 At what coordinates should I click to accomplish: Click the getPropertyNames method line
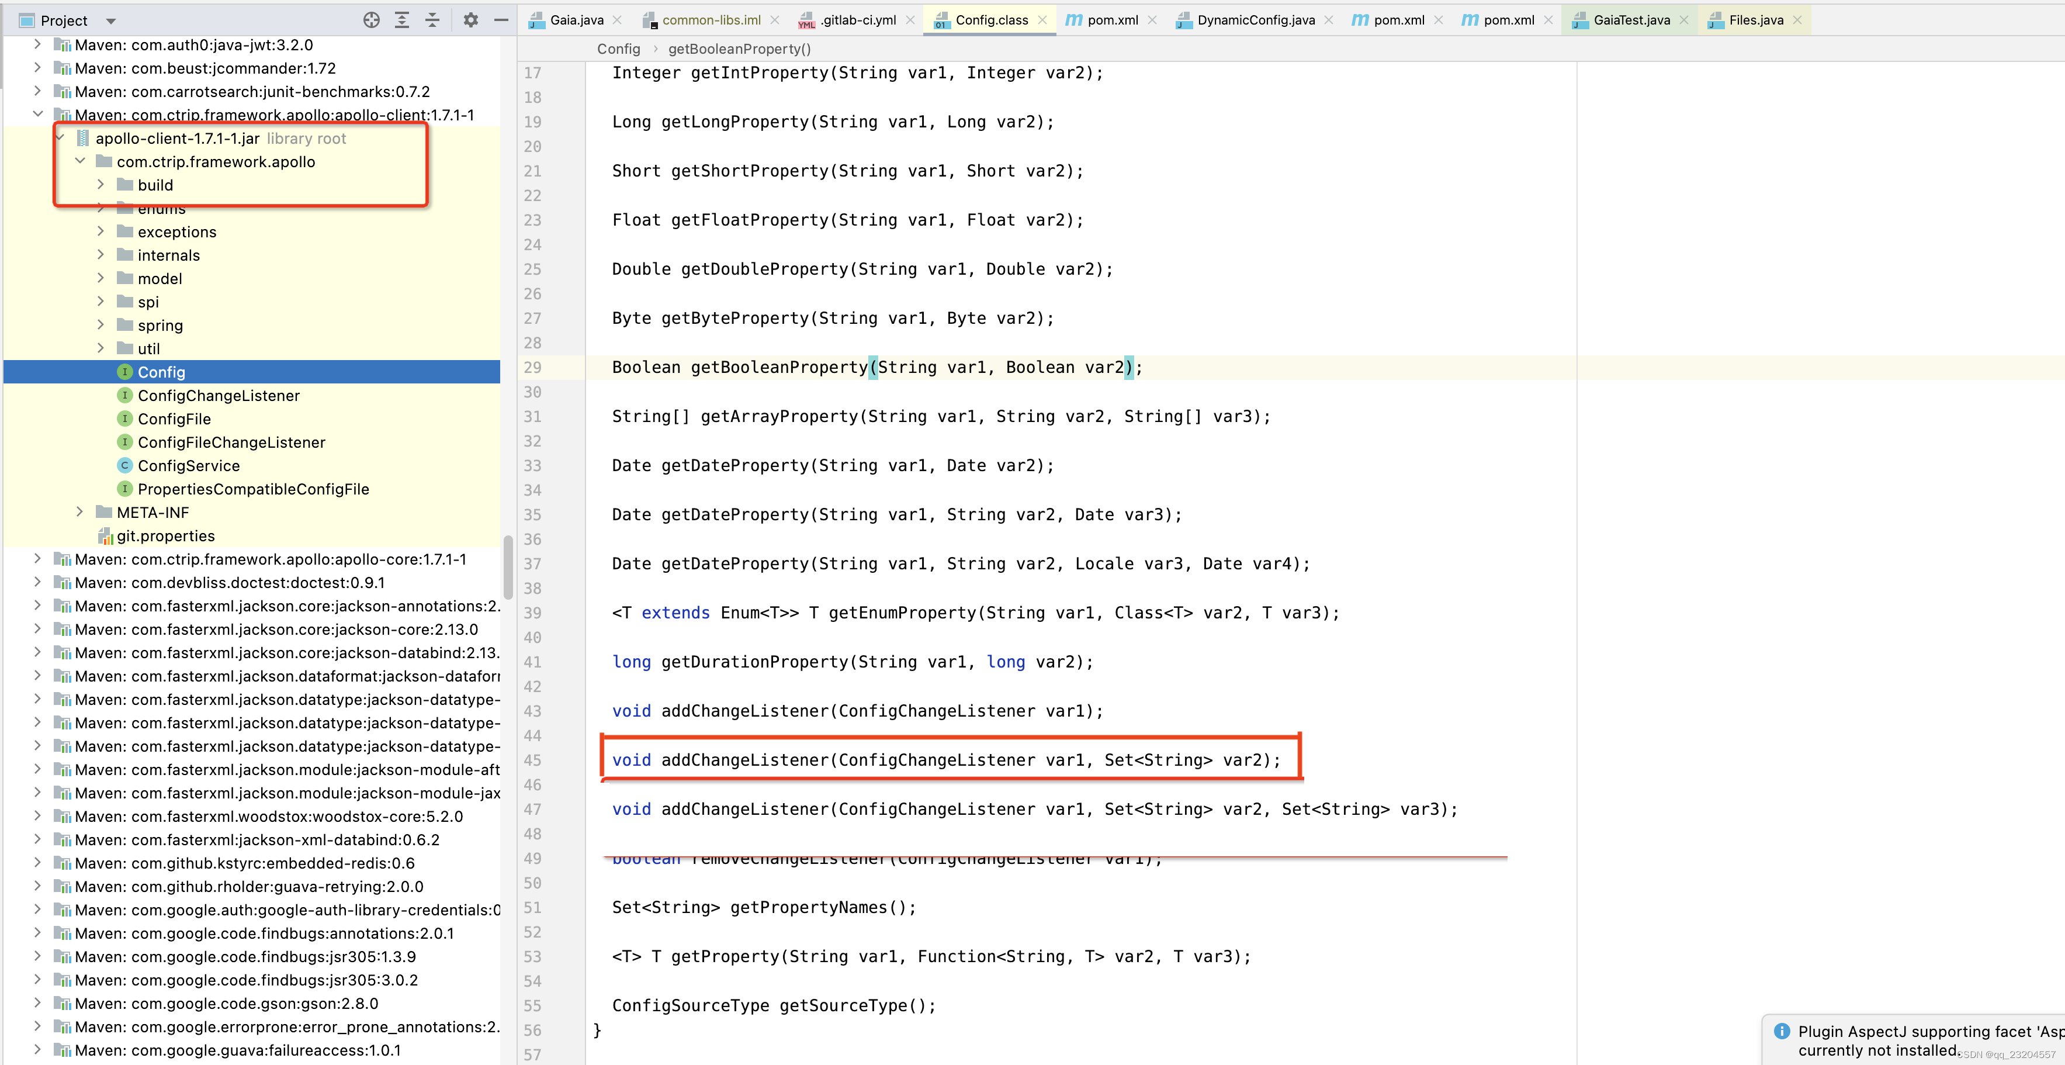click(763, 907)
